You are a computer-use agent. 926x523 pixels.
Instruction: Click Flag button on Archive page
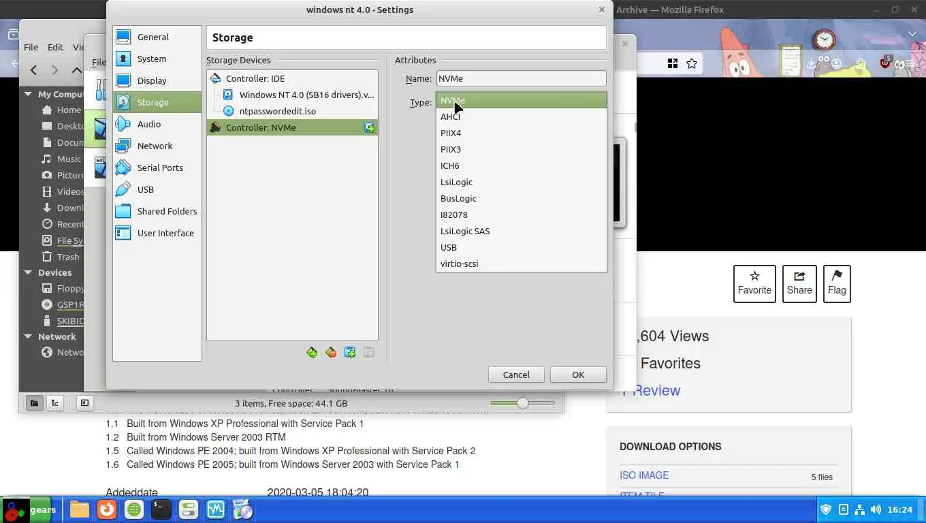click(837, 283)
